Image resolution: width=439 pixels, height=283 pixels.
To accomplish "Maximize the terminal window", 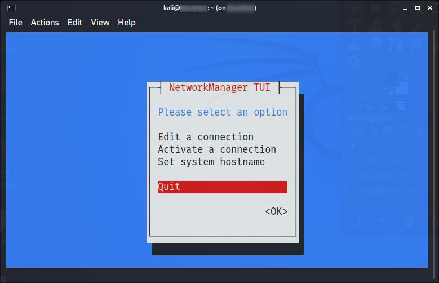I will coord(418,8).
